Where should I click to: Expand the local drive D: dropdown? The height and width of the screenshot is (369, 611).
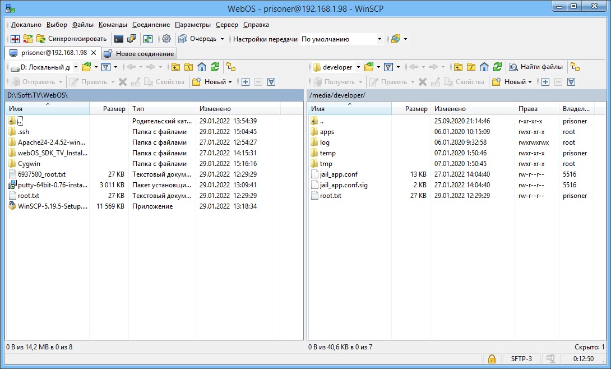coord(75,67)
